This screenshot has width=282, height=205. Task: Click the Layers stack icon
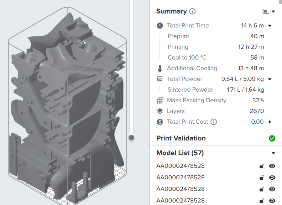(x=160, y=111)
